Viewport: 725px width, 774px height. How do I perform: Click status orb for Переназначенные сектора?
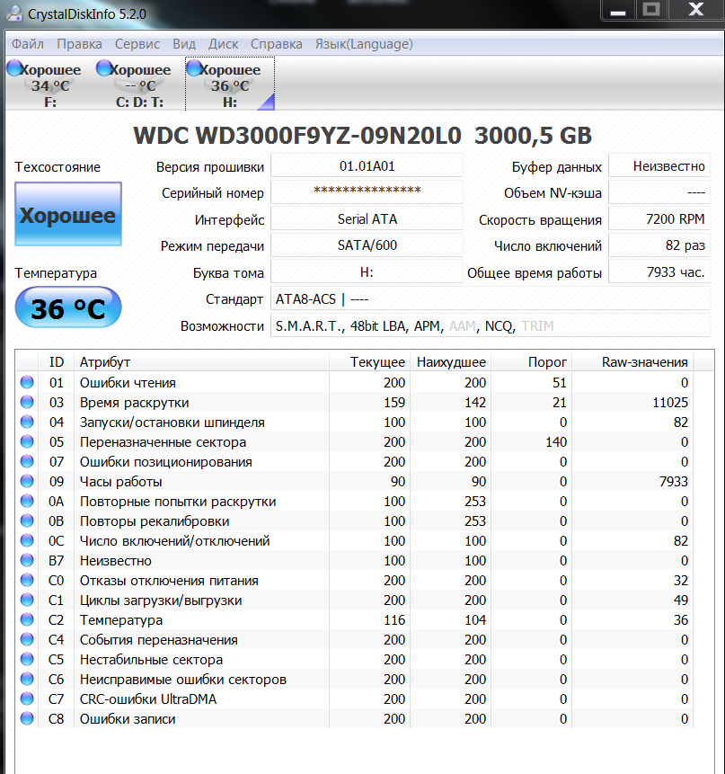[27, 441]
